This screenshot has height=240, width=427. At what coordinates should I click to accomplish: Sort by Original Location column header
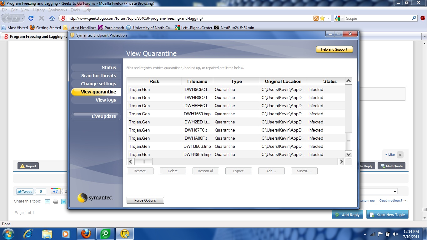click(283, 81)
